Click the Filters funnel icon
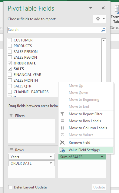The height and width of the screenshot is (193, 119). [11, 116]
